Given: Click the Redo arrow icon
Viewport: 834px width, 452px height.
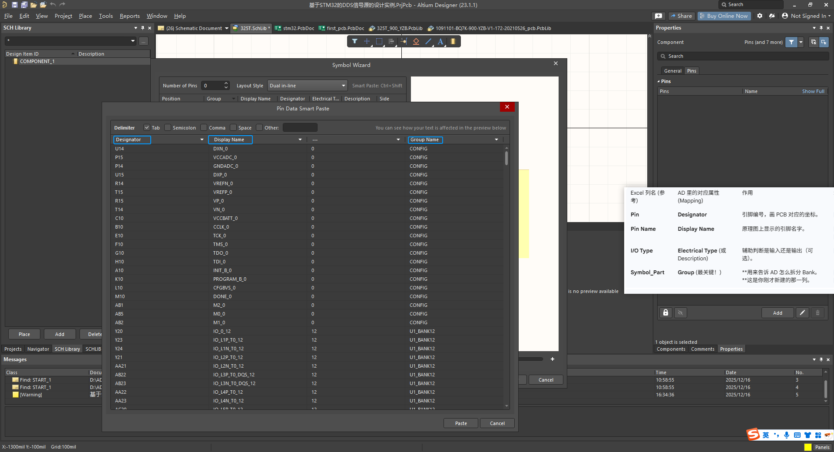Looking at the screenshot, I should click(x=63, y=5).
